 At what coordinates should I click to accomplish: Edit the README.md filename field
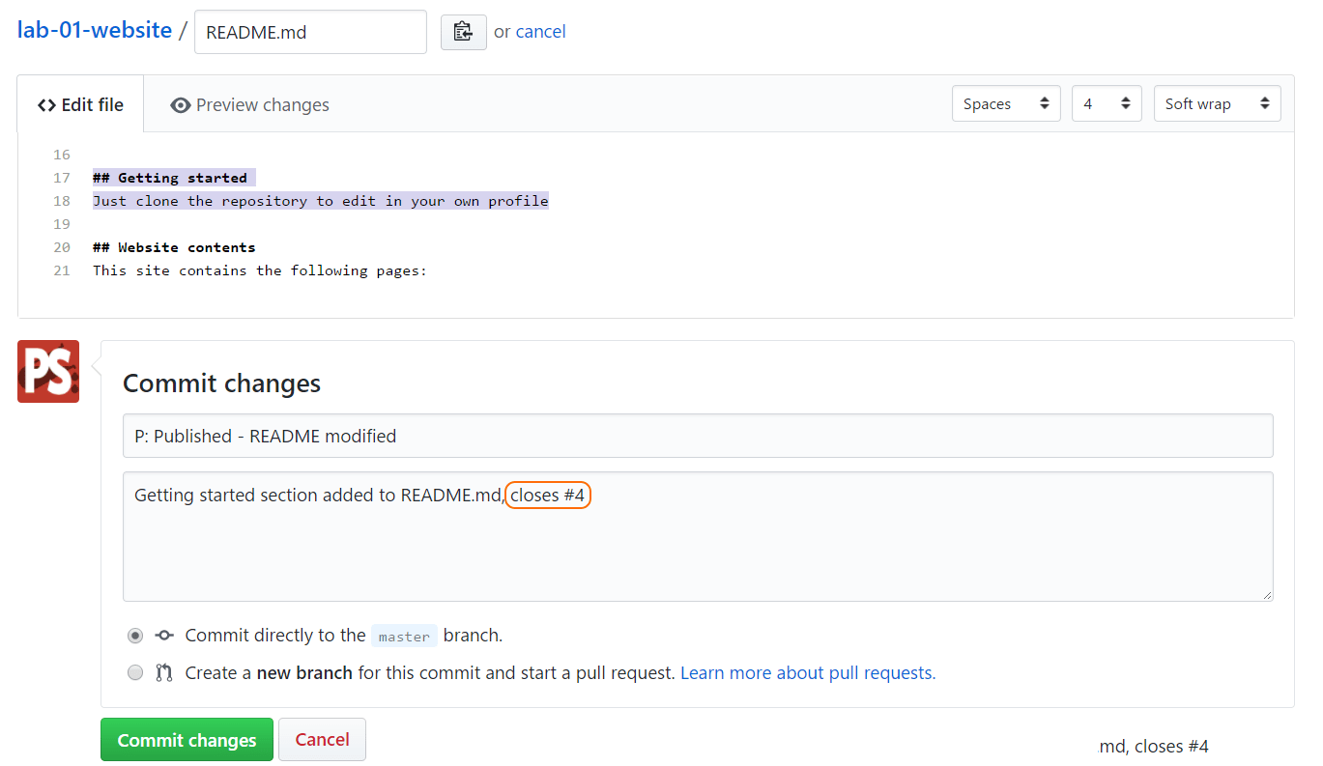pos(310,32)
